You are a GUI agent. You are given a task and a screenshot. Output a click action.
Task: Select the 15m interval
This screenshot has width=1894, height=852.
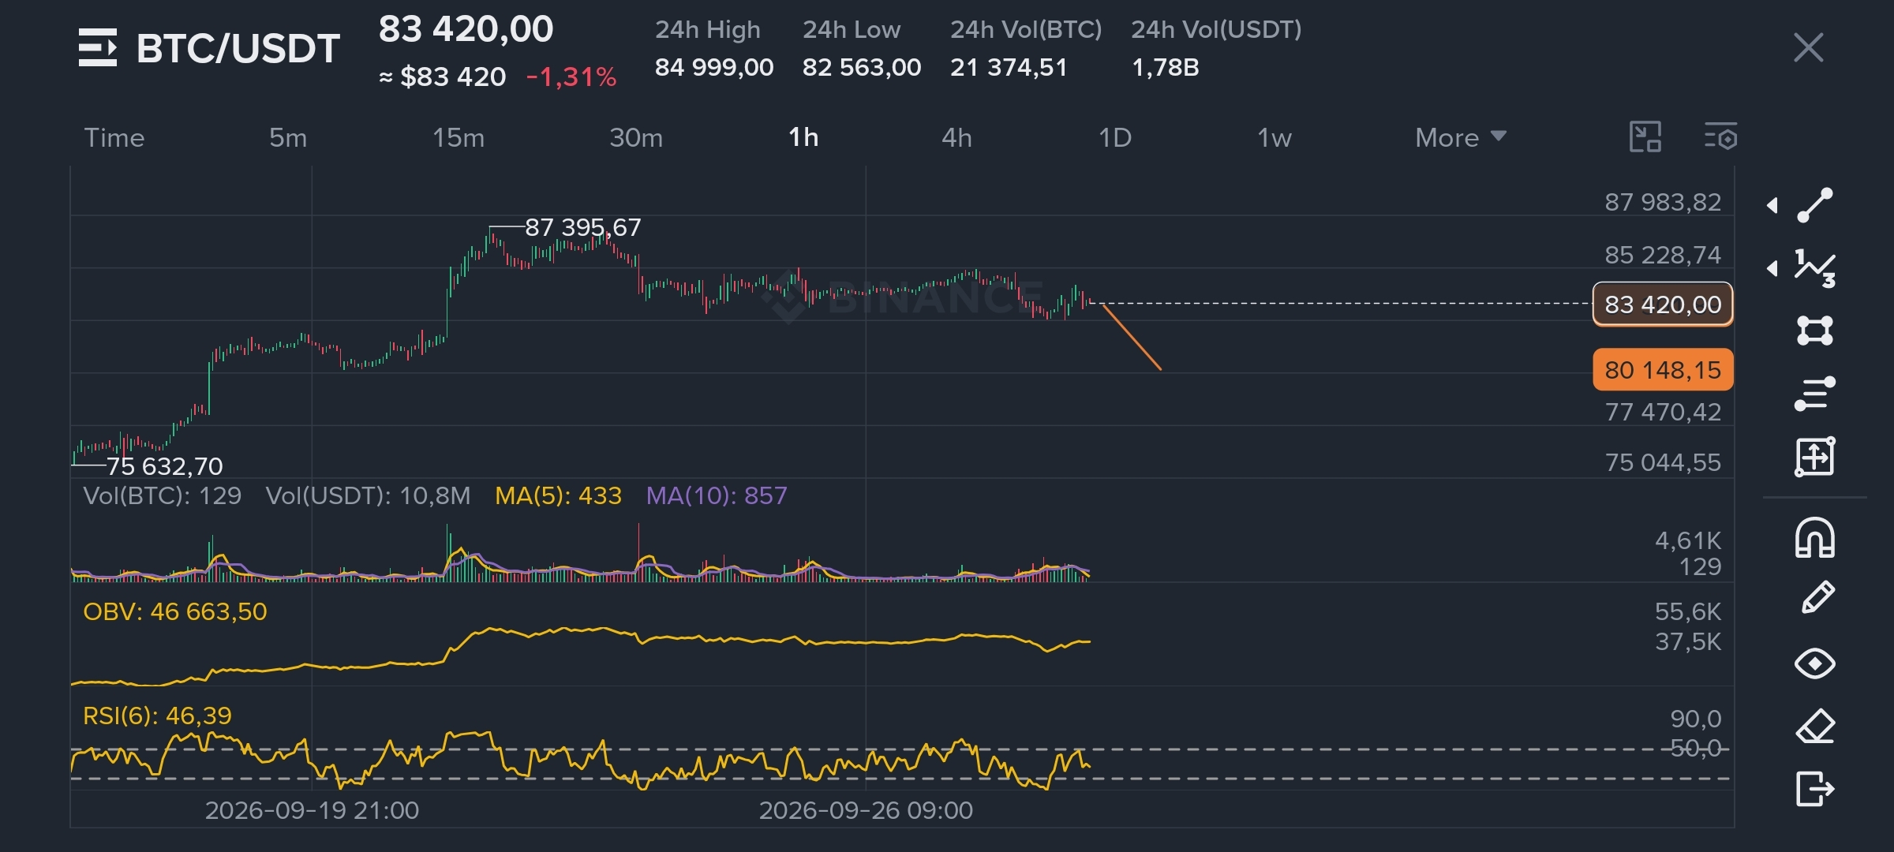(459, 137)
